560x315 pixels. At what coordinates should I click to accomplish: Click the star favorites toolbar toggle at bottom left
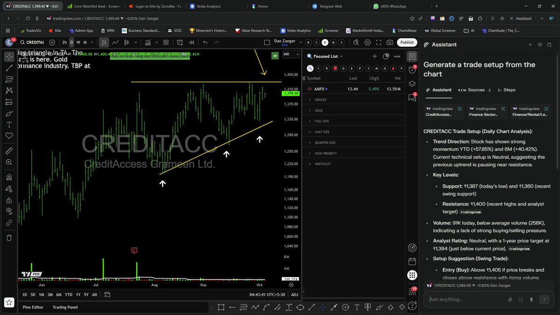(9, 301)
